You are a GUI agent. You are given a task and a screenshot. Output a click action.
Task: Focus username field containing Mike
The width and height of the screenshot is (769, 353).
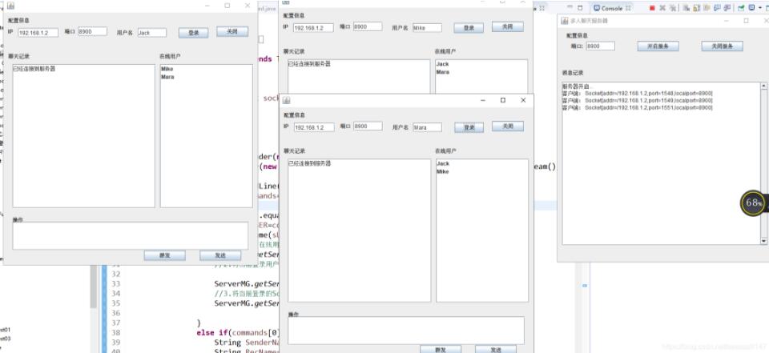pyautogui.click(x=427, y=28)
